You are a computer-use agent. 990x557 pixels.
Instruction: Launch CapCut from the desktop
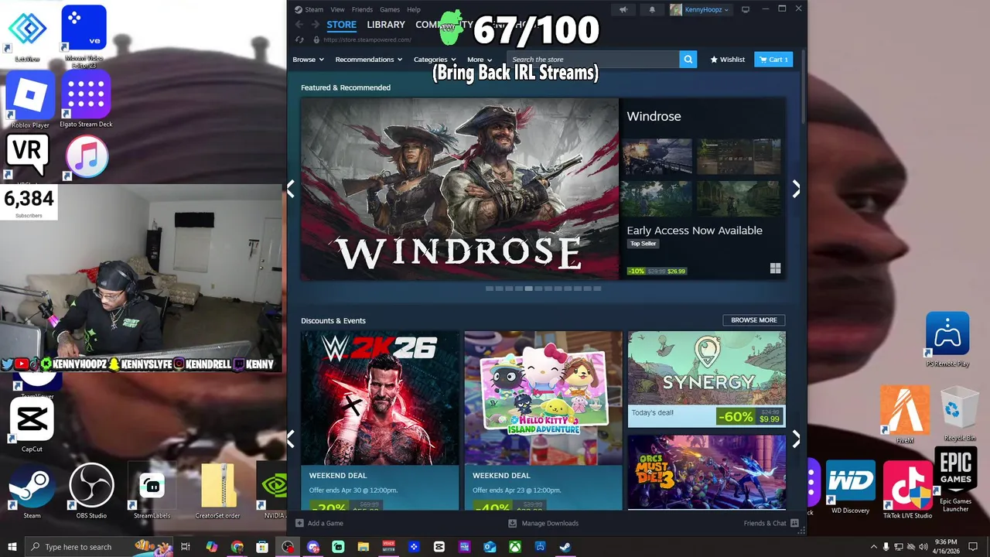pyautogui.click(x=32, y=425)
